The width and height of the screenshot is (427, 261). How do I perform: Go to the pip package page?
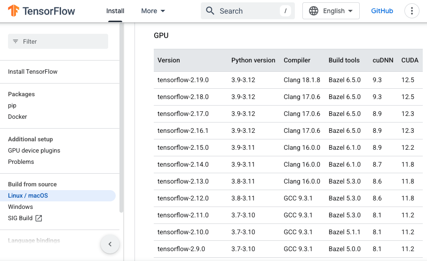pyautogui.click(x=12, y=106)
